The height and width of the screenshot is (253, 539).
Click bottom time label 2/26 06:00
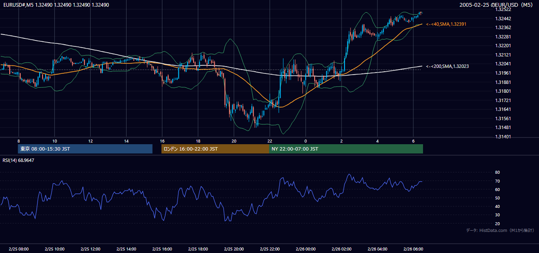click(x=413, y=249)
